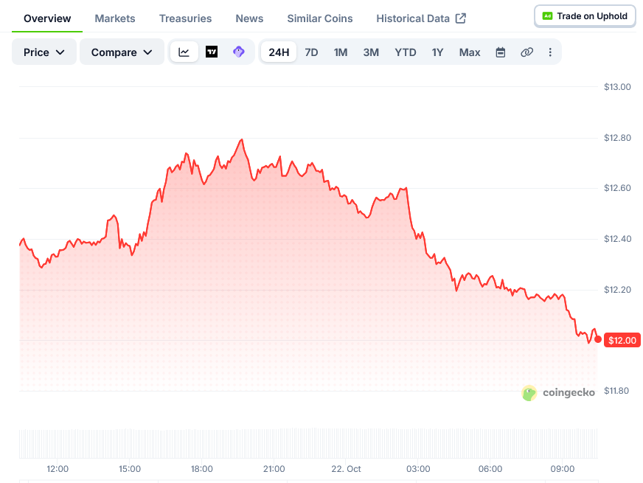This screenshot has height=483, width=643.
Task: Expand the Compare dropdown
Action: pyautogui.click(x=122, y=52)
